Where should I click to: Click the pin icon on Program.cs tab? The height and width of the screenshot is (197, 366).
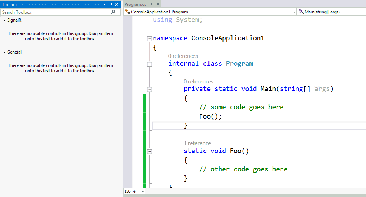click(151, 4)
